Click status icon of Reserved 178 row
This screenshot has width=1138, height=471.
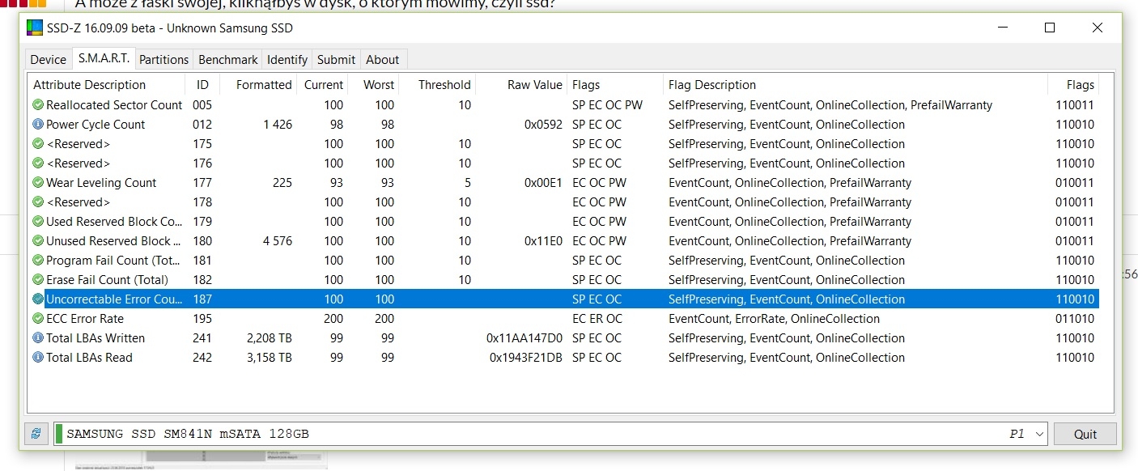38,202
